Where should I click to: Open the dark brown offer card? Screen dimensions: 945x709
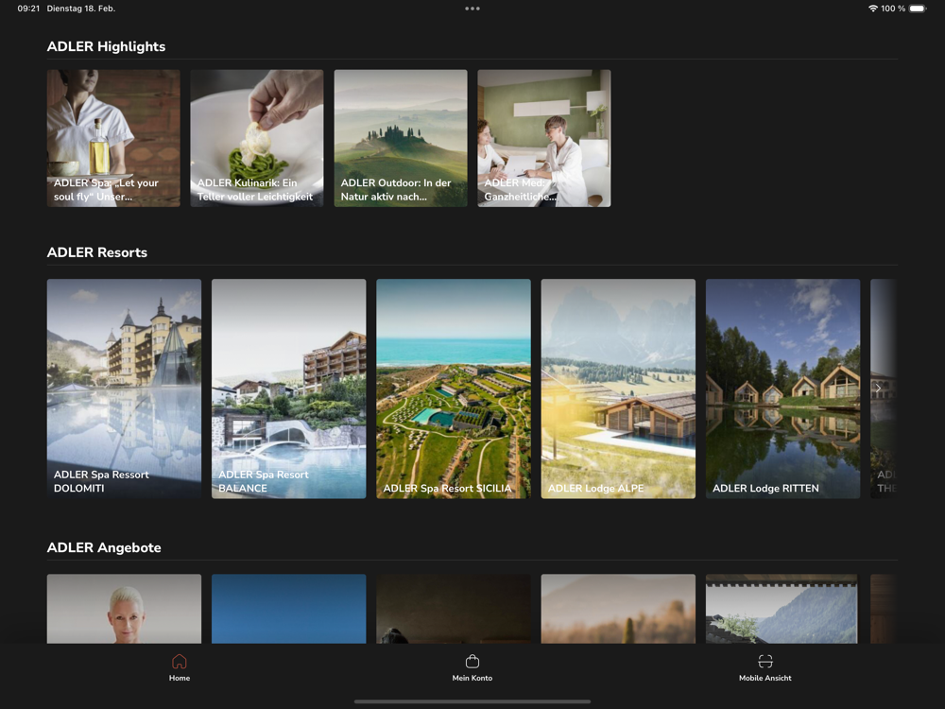(x=454, y=608)
